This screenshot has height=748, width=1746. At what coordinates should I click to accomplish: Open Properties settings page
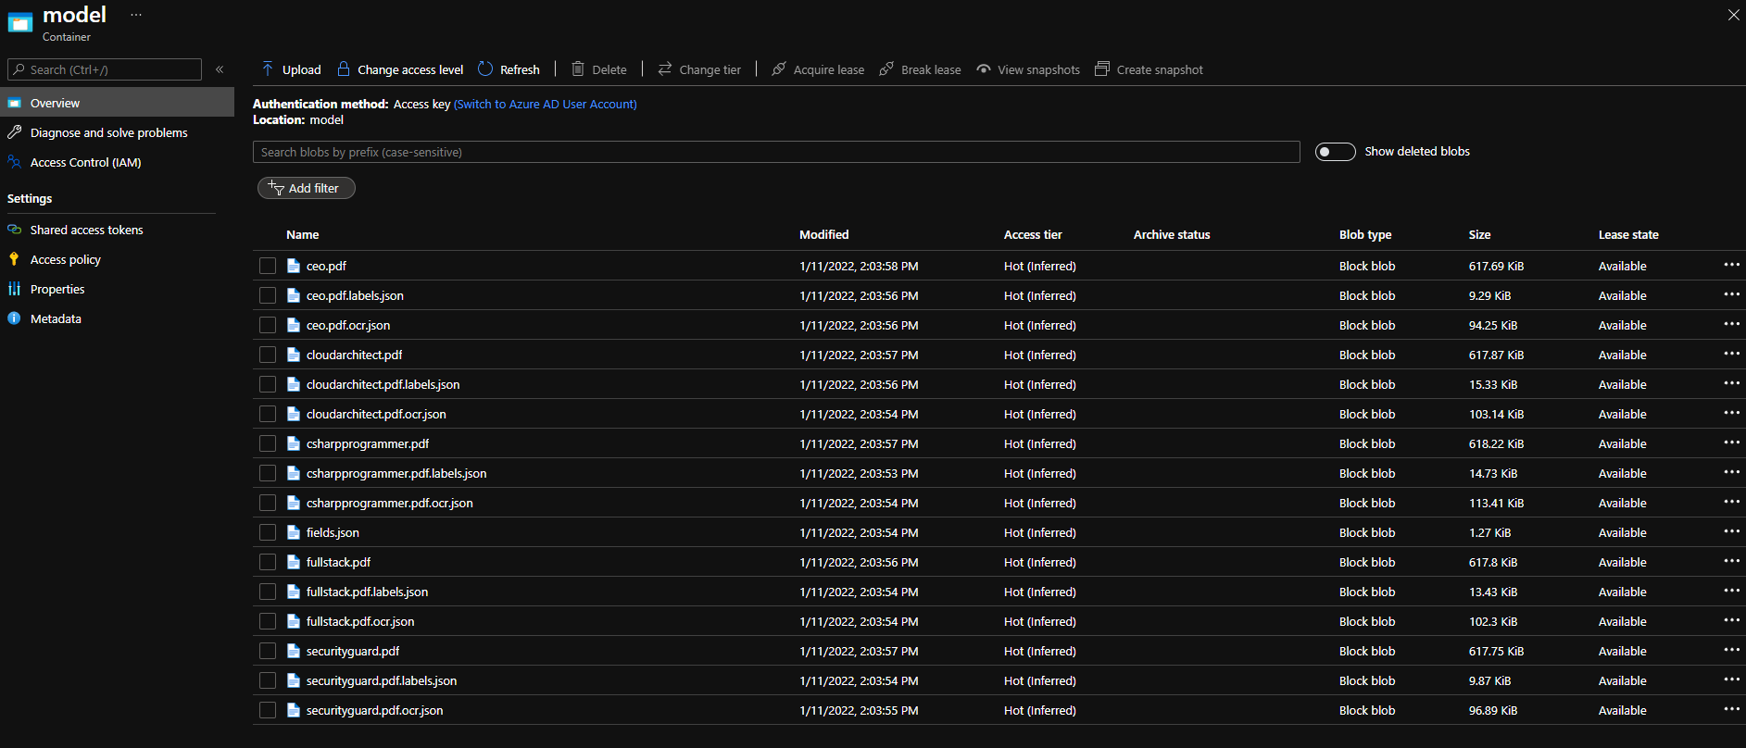(57, 289)
